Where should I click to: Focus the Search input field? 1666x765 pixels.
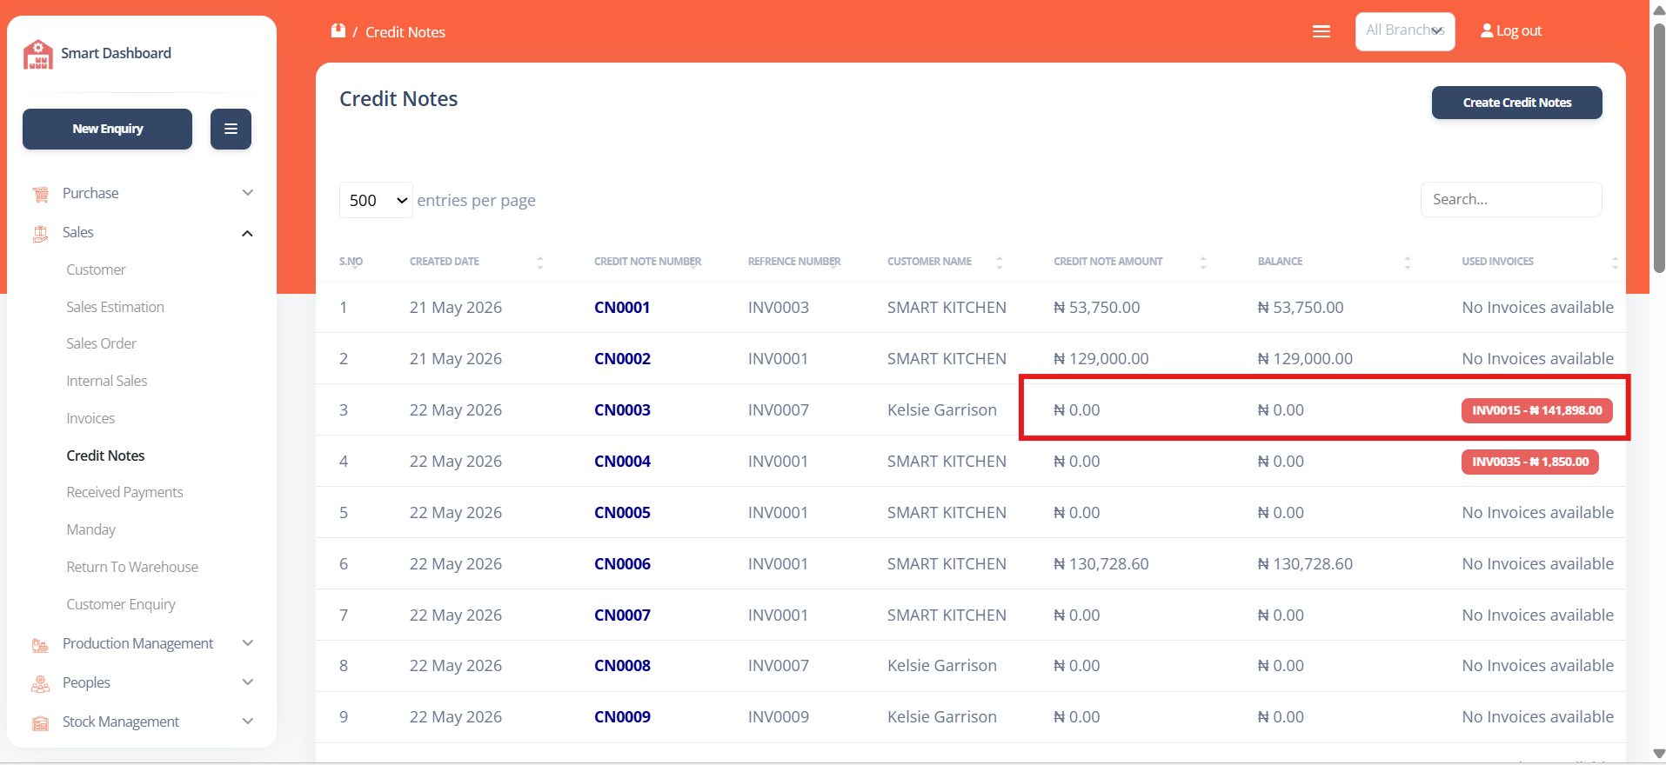1510,199
